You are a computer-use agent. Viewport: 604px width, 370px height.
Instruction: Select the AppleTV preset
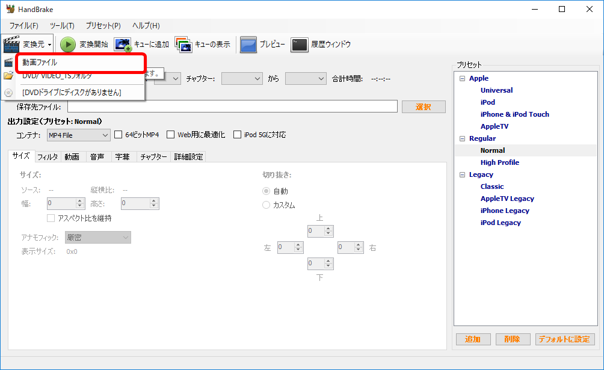[x=495, y=126]
